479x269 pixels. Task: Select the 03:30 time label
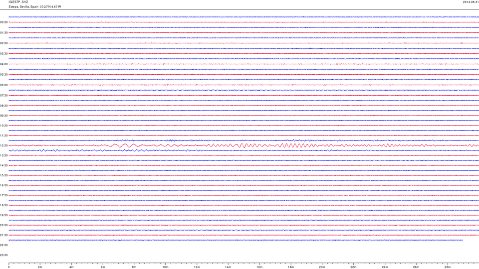pyautogui.click(x=3, y=54)
